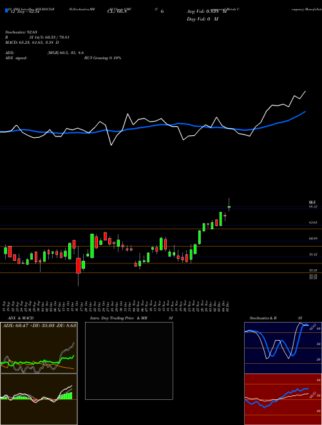Click the Day Vol: 0 M text
322x425 pixels.
pos(202,19)
